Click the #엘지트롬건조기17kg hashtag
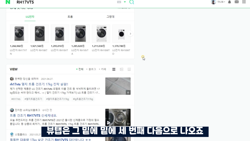The width and height of the screenshot is (250, 141). coord(57,99)
